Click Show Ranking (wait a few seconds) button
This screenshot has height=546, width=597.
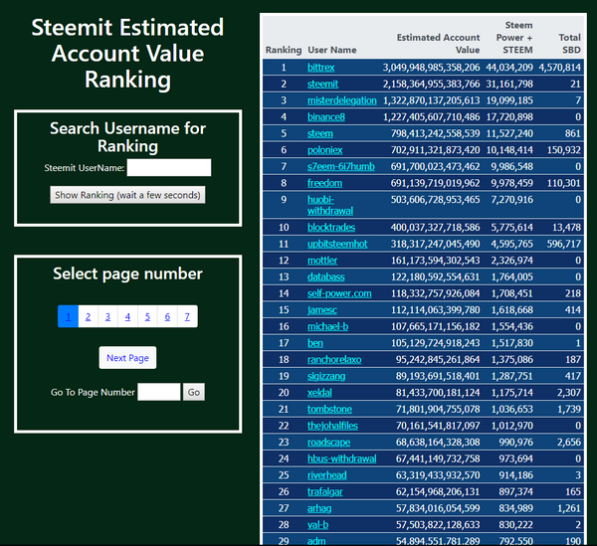[x=127, y=195]
